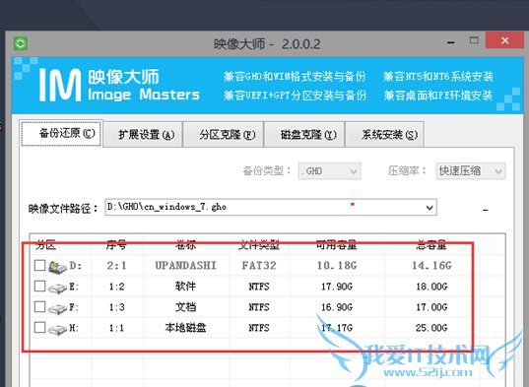Select the 软件 volume label cell
Screen dimensions: 529x387
point(185,287)
